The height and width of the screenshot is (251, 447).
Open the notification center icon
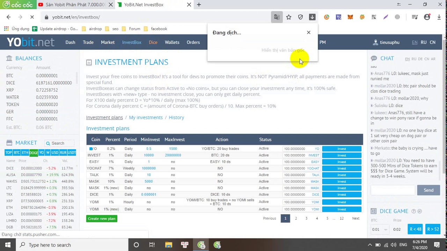(x=437, y=245)
